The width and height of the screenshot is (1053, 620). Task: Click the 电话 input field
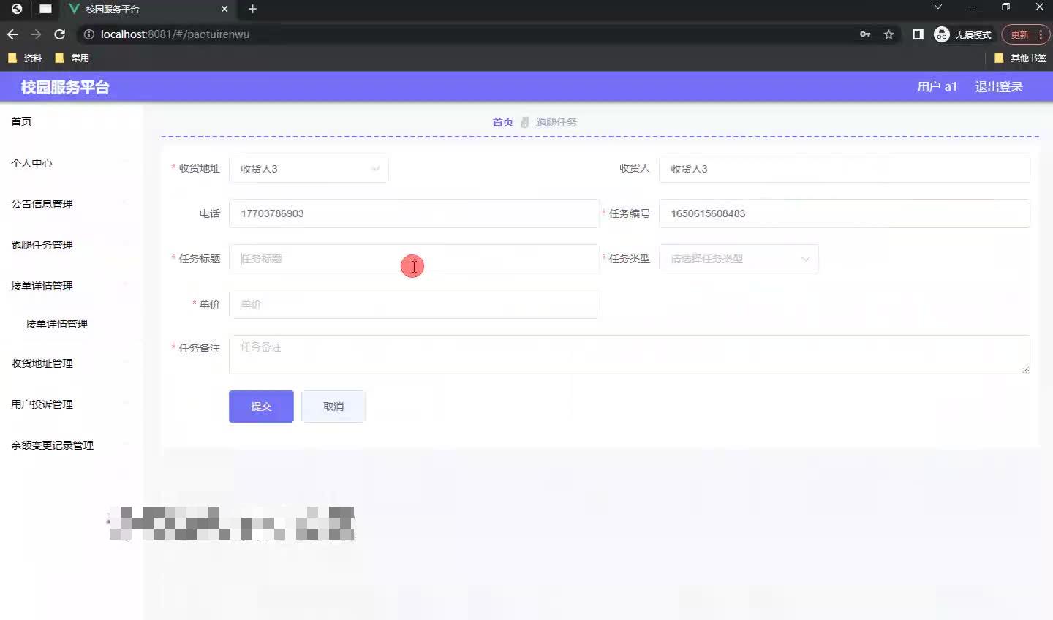414,213
